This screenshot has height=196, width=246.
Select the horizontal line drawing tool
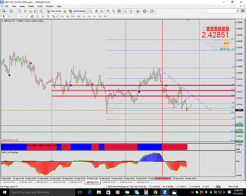pyautogui.click(x=21, y=16)
